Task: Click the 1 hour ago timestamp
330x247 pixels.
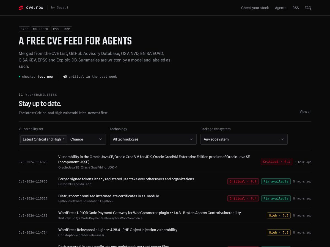Action: click(303, 162)
